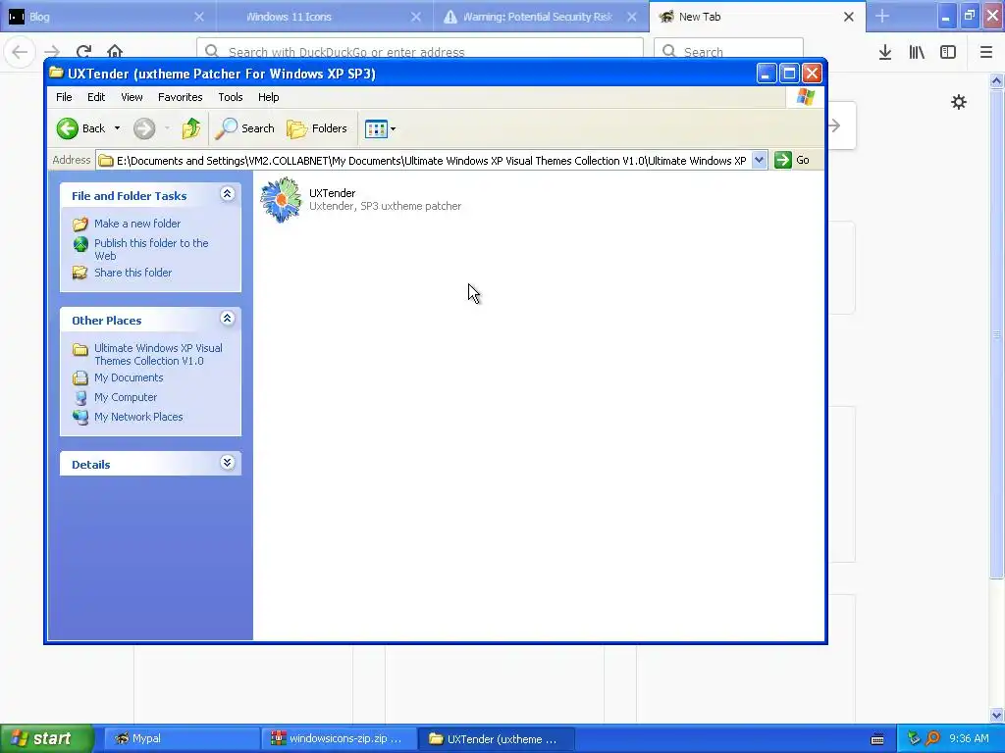Click the browser DuckDuckGo address field
The width and height of the screenshot is (1005, 753).
pyautogui.click(x=420, y=51)
